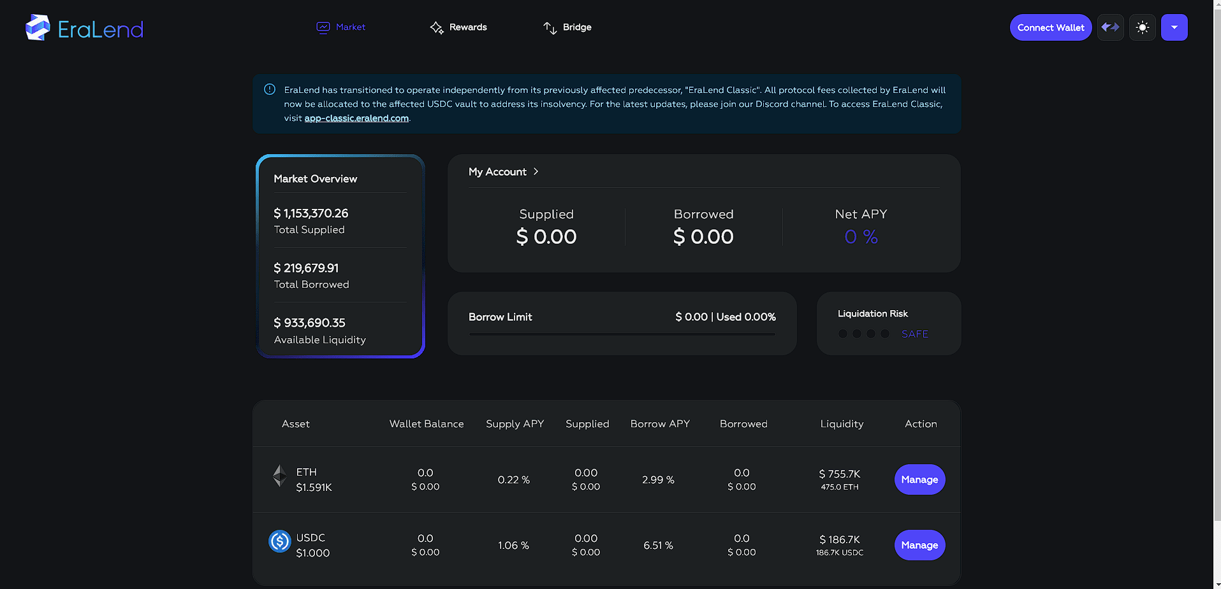The image size is (1221, 589).
Task: Open the Rewards tab
Action: coord(467,27)
